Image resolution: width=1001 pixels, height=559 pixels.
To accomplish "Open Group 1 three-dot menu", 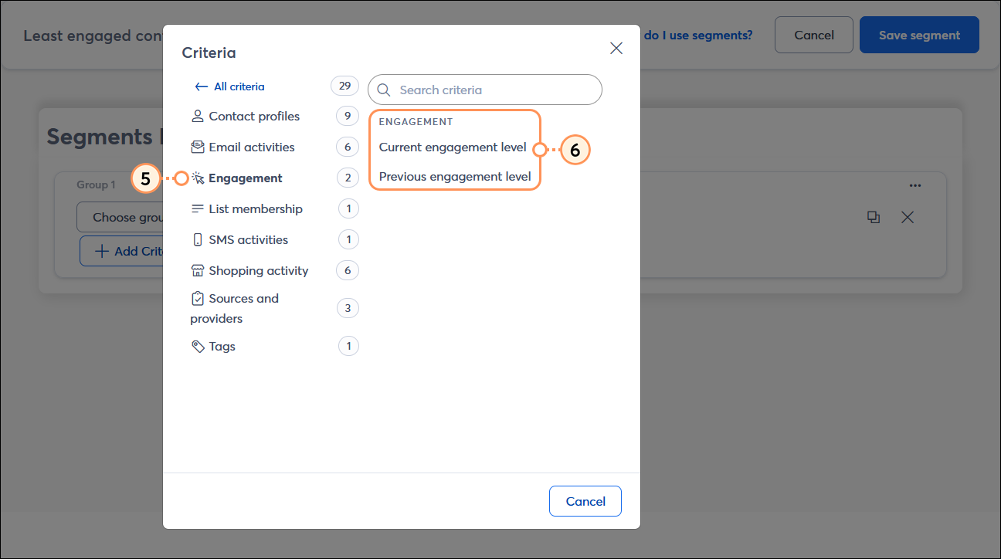I will click(915, 185).
